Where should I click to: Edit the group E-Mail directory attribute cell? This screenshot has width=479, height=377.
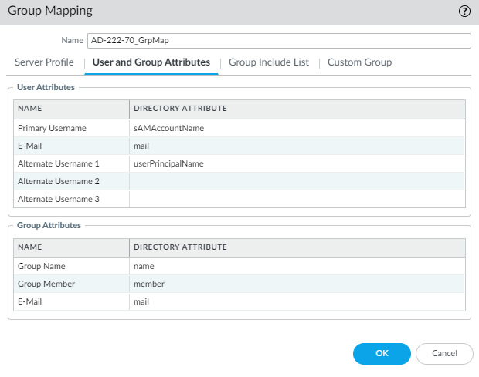(x=297, y=301)
